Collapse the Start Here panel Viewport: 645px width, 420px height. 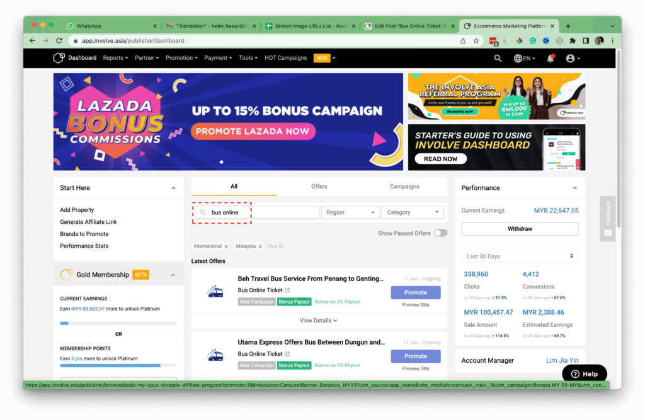click(x=173, y=188)
